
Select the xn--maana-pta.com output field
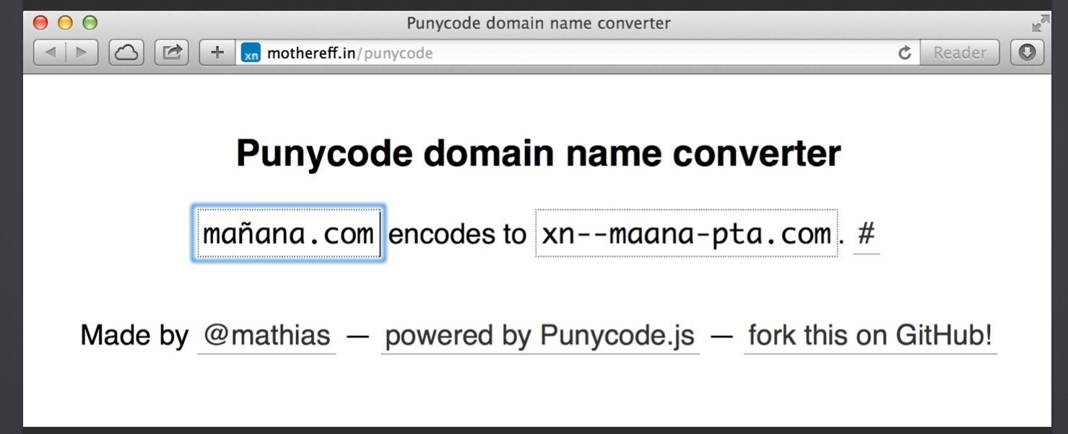(x=686, y=234)
